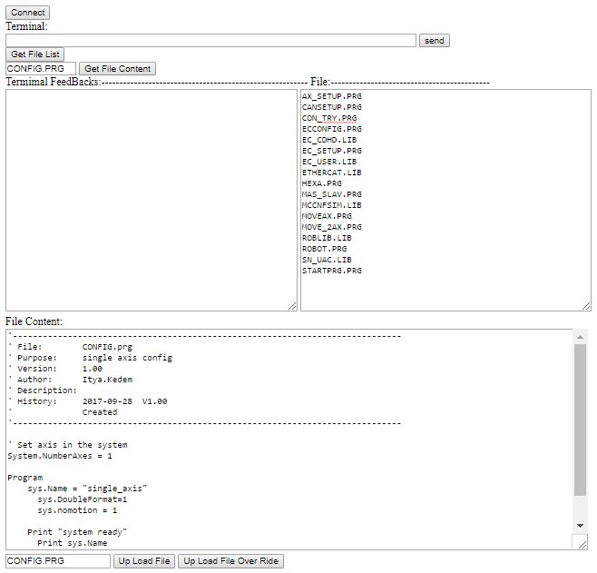
Task: Select EC_USER.LIB in the file list
Action: 329,162
